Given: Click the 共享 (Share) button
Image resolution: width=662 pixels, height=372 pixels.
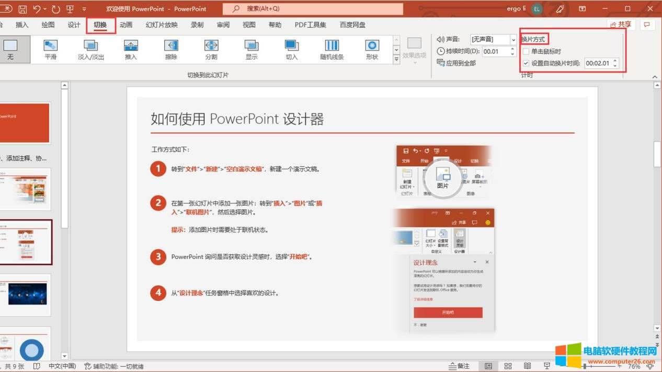Looking at the screenshot, I should point(620,25).
